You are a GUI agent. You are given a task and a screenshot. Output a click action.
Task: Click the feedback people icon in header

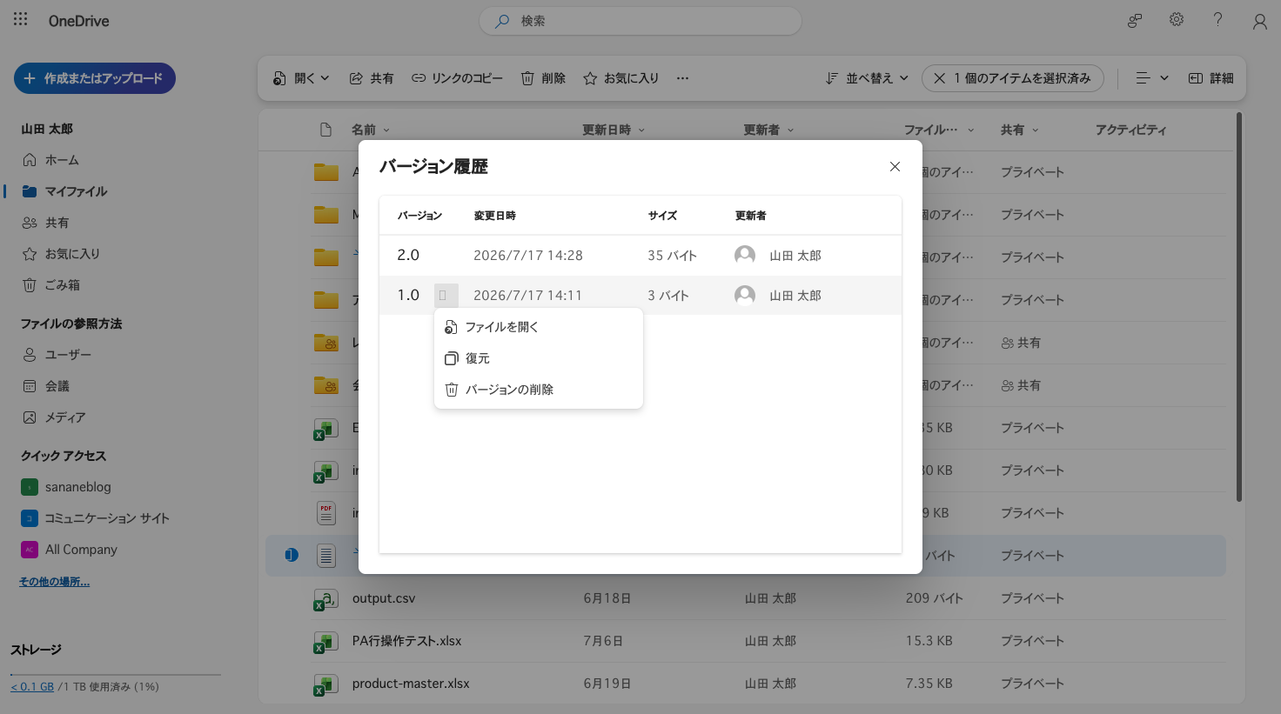click(1135, 21)
